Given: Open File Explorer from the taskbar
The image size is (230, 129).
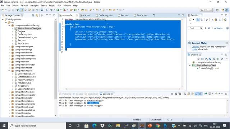Looking at the screenshot, I should coord(118,126).
